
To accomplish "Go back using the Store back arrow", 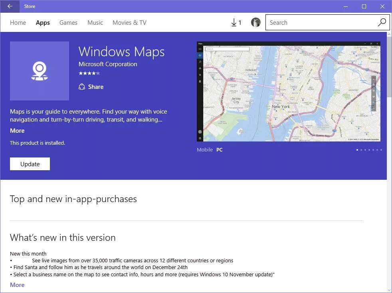I will pyautogui.click(x=10, y=6).
